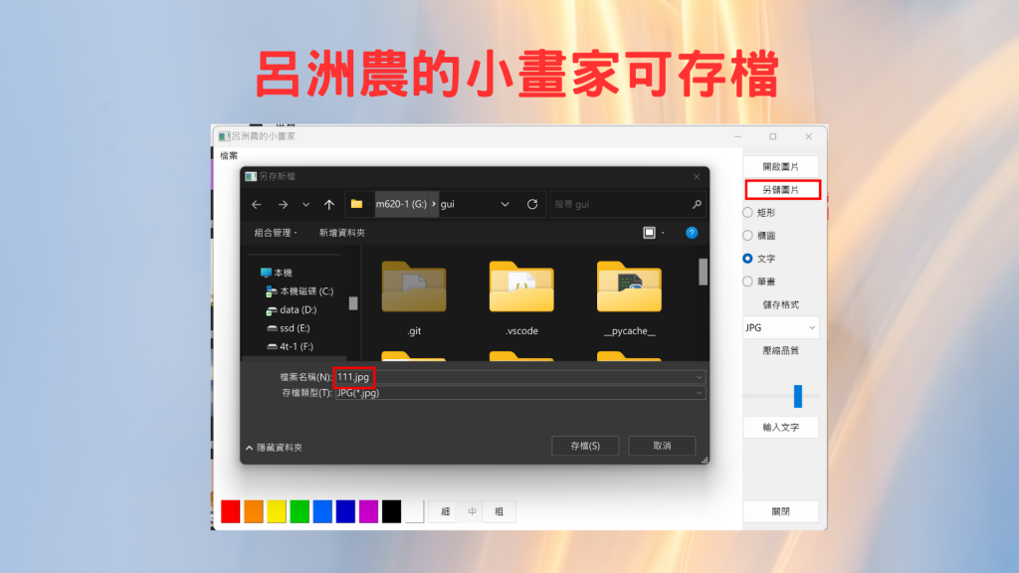1019x573 pixels.
Task: Open the 檔案 menu in the painter
Action: (229, 156)
